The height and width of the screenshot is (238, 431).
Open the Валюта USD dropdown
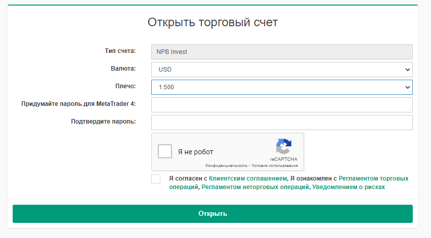pos(282,70)
